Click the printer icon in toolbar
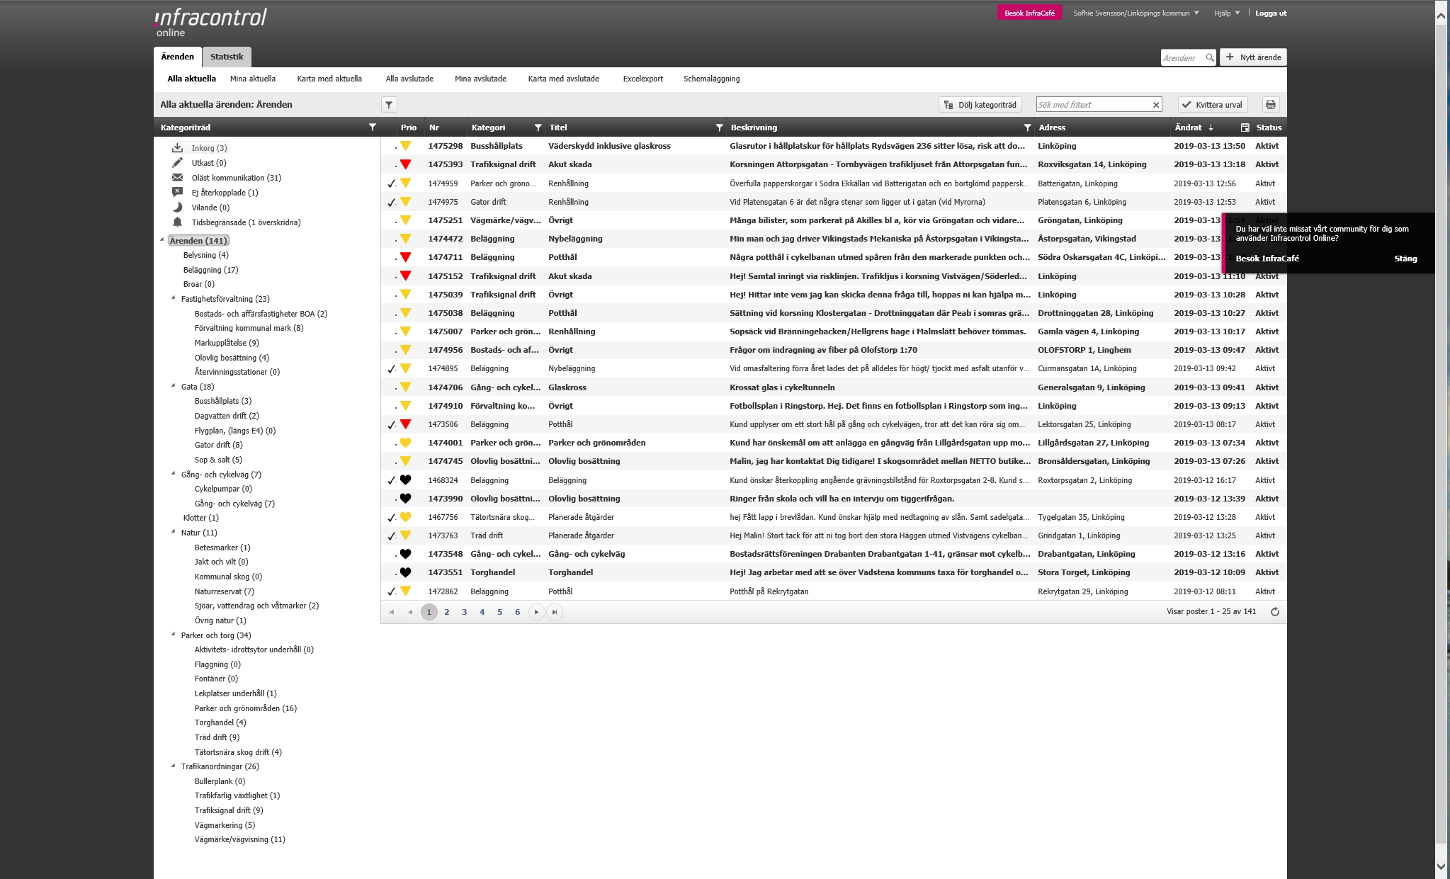This screenshot has height=879, width=1450. click(1271, 105)
